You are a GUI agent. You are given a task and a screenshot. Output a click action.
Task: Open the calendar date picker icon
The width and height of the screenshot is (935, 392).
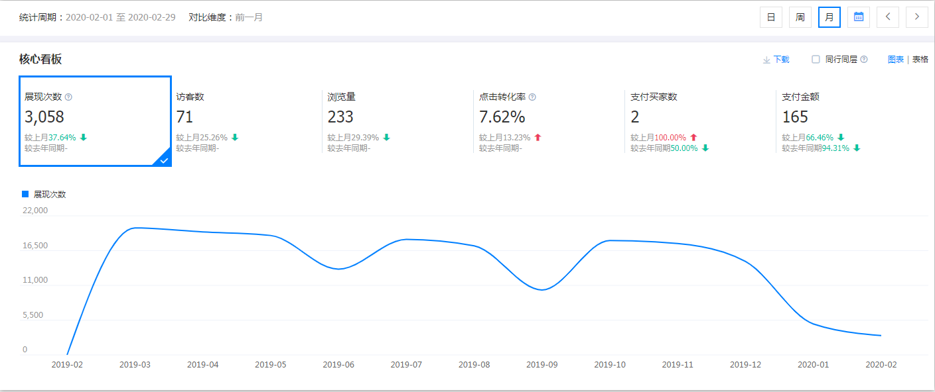click(x=858, y=17)
